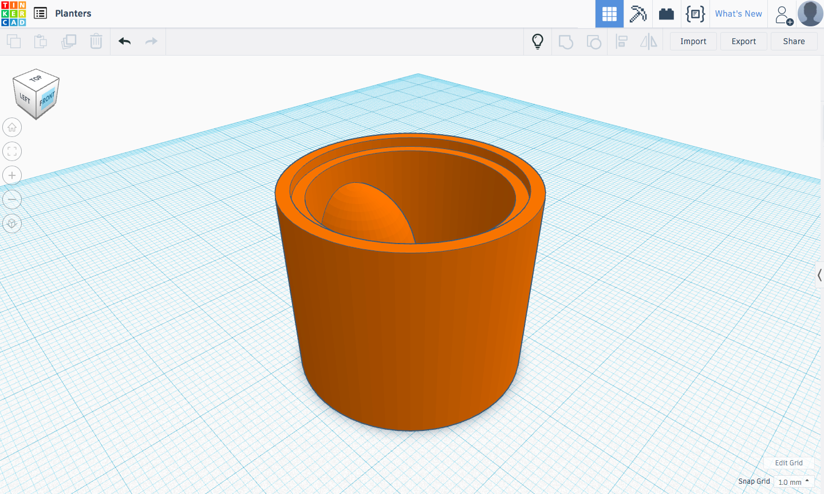The height and width of the screenshot is (494, 824).
Task: Open the What's New link
Action: tap(739, 14)
